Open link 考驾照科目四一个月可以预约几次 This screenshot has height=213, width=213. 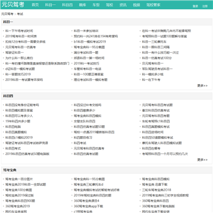(165, 154)
